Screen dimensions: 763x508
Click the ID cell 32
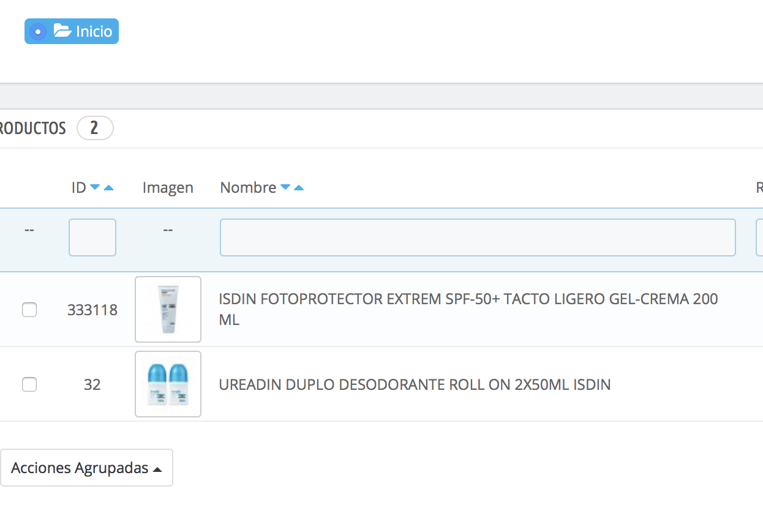click(92, 385)
